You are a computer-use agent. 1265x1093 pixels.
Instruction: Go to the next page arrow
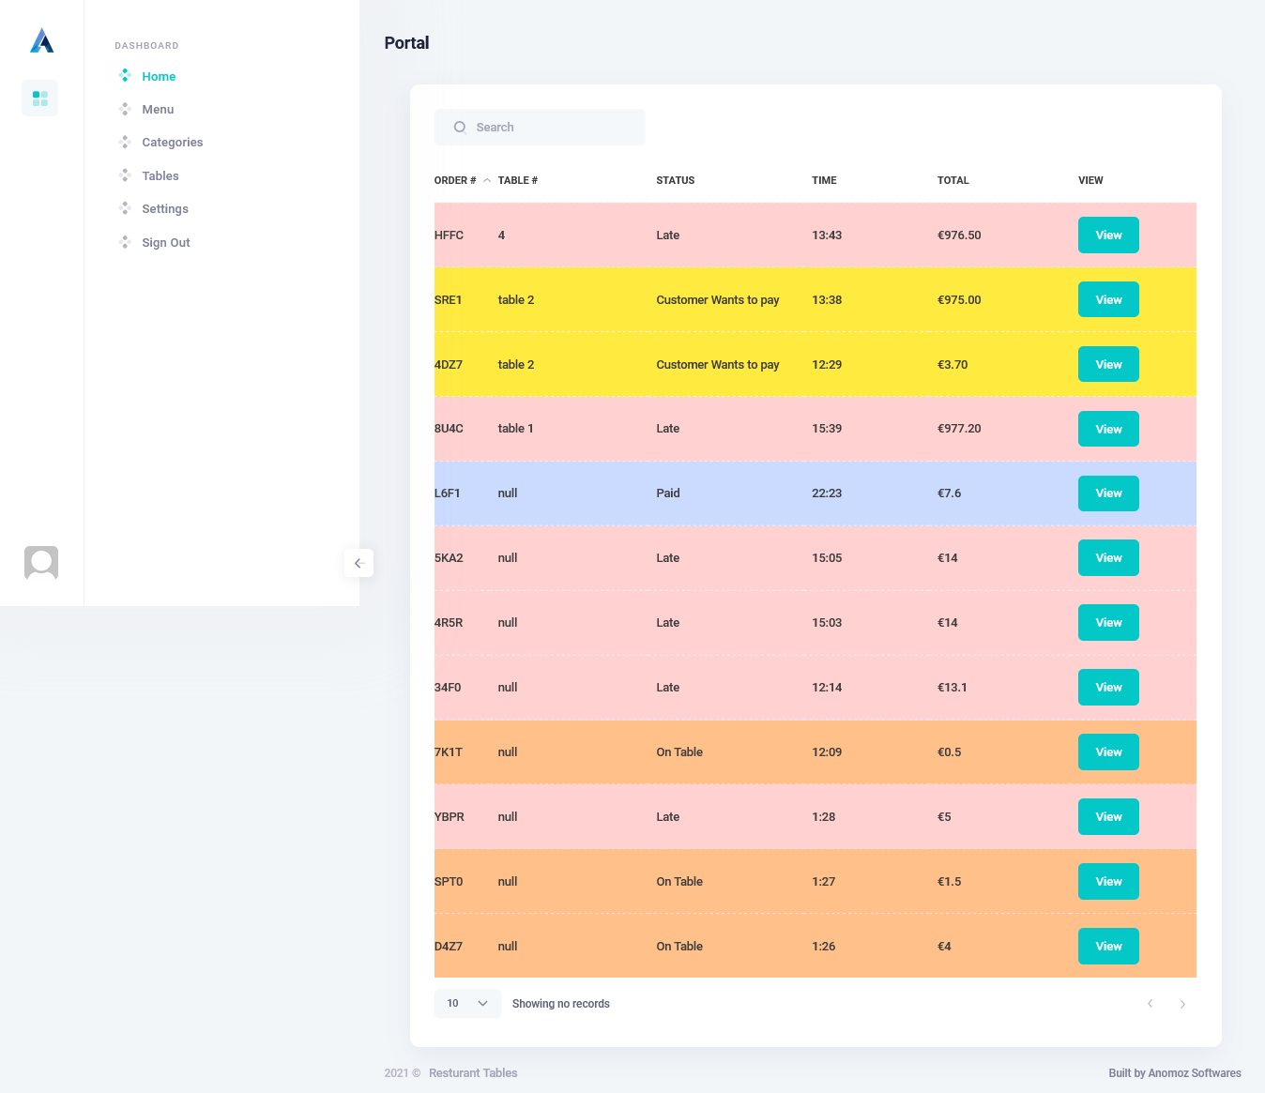point(1182,1004)
